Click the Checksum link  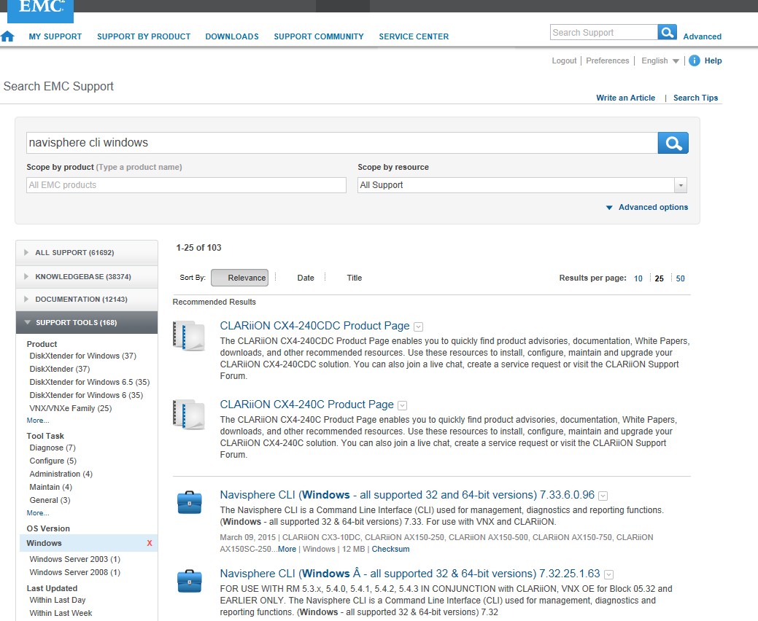point(390,549)
